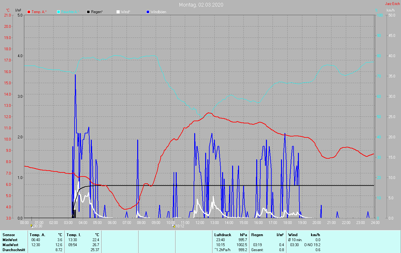Click the Durchschnitt row header
The width and height of the screenshot is (401, 253).
[x=14, y=250]
